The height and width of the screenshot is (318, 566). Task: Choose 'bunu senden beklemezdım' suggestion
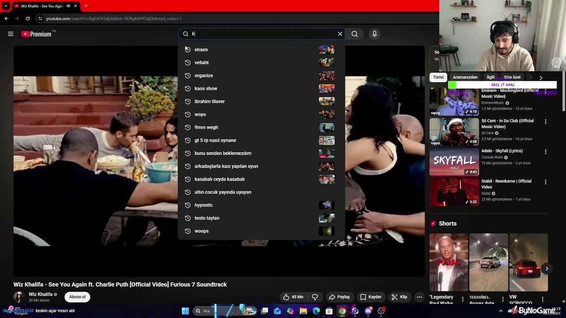coord(261,153)
